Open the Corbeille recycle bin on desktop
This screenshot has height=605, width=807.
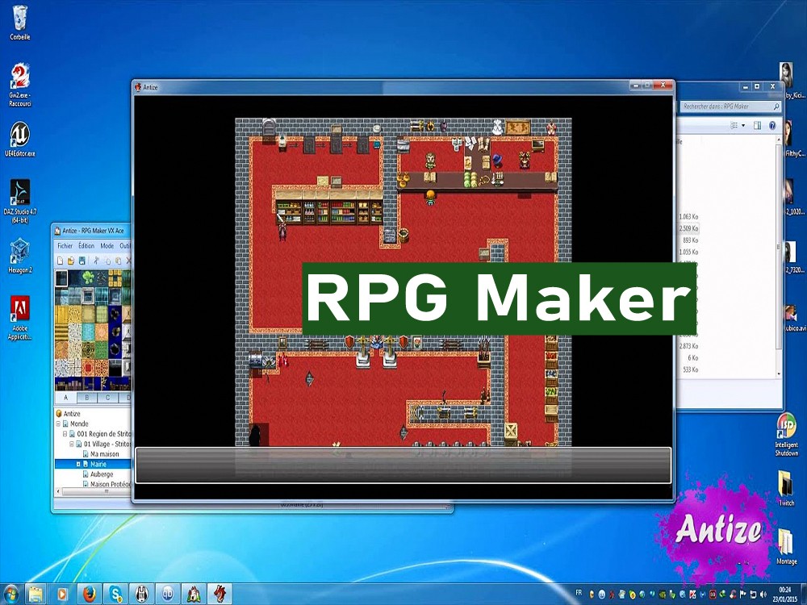(x=19, y=23)
